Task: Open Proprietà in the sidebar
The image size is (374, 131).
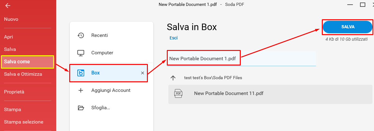Action: pos(14,92)
